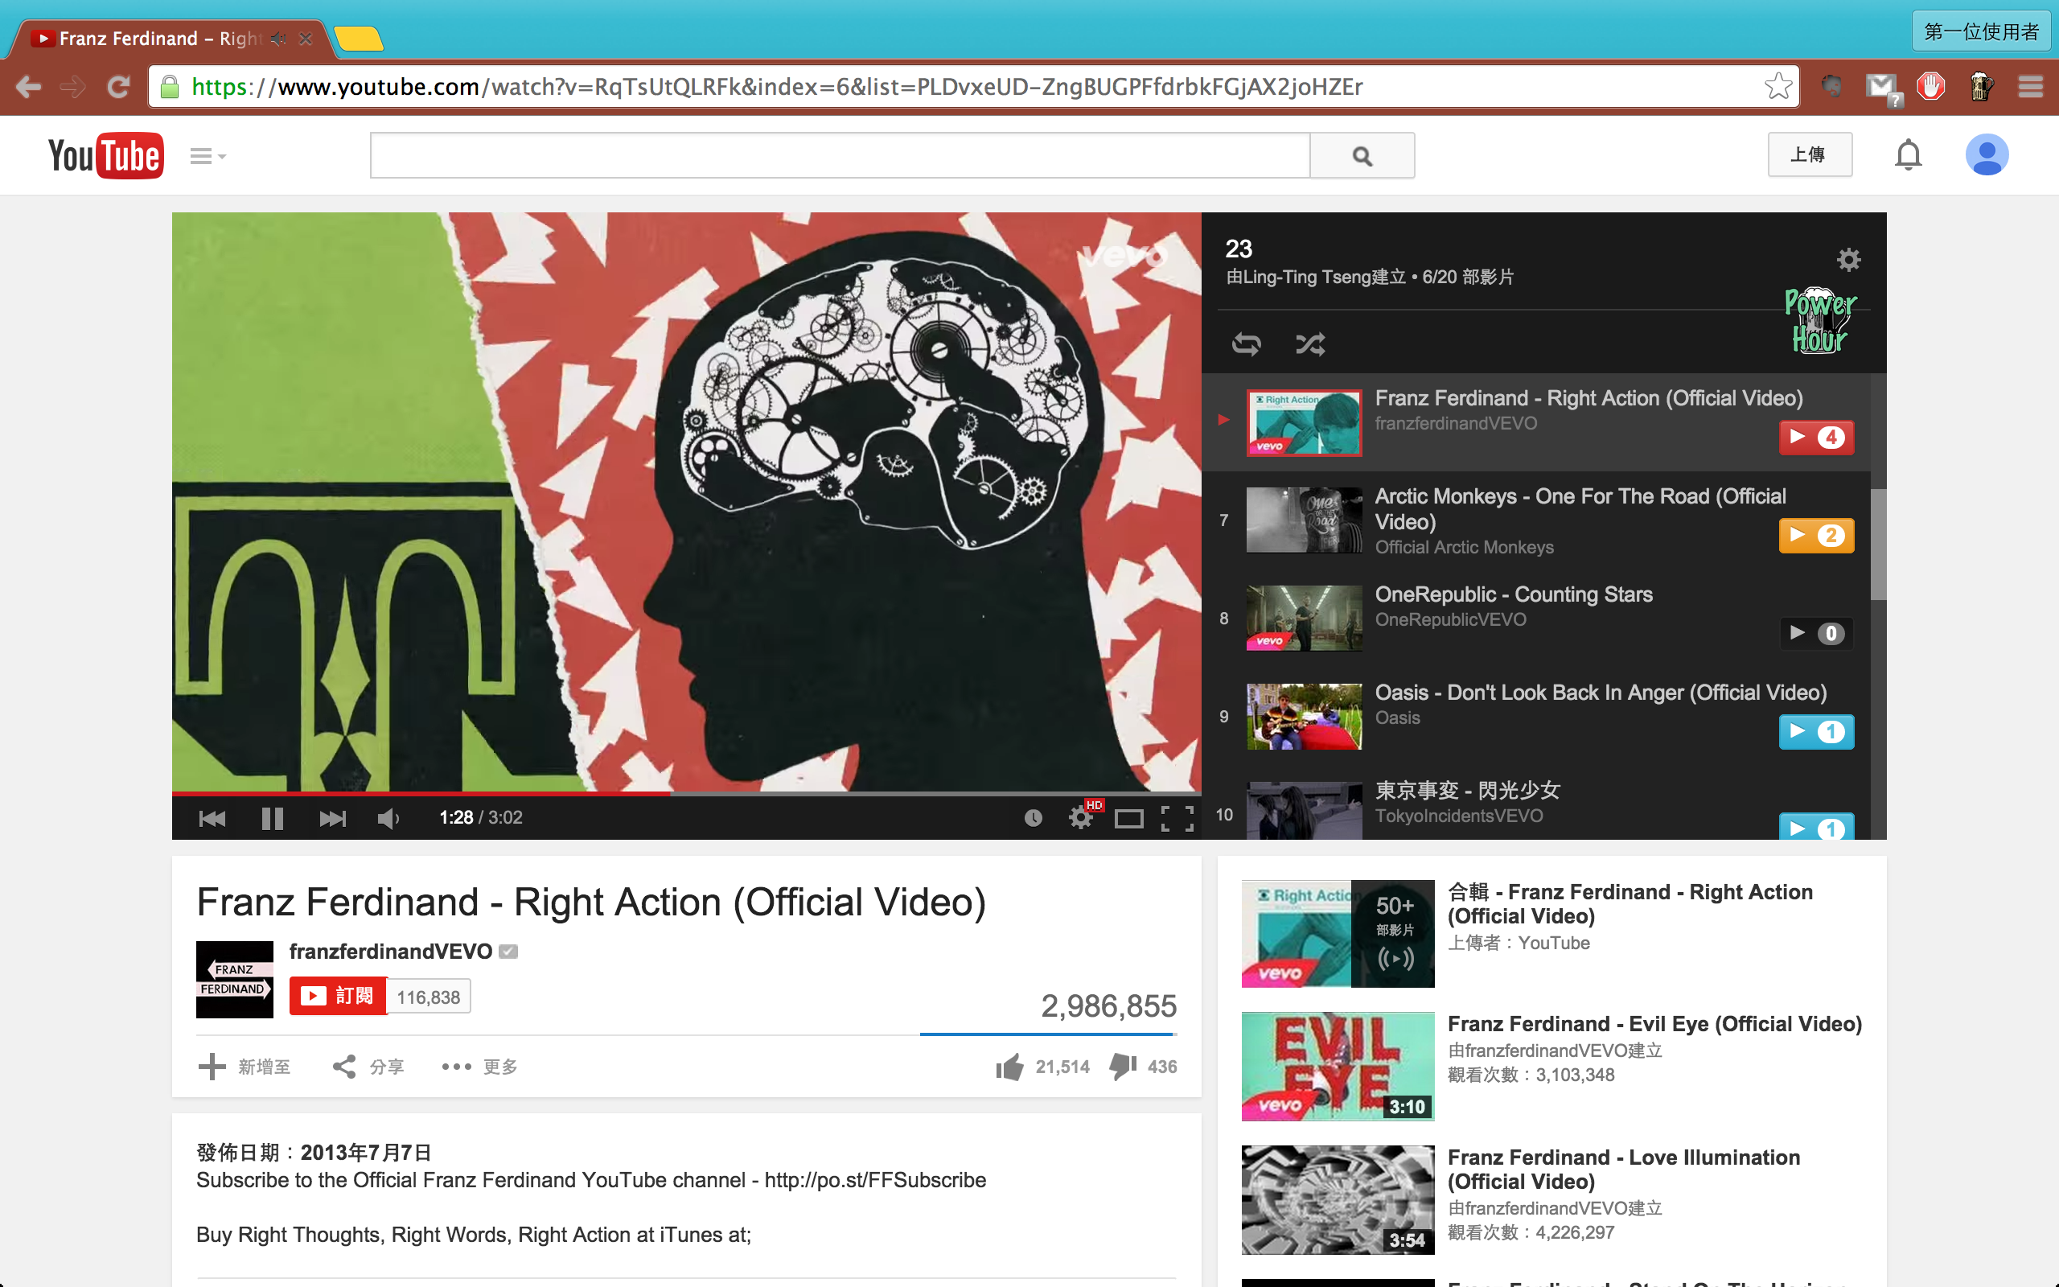
Task: Expand the 更多 more options menu
Action: click(480, 1067)
